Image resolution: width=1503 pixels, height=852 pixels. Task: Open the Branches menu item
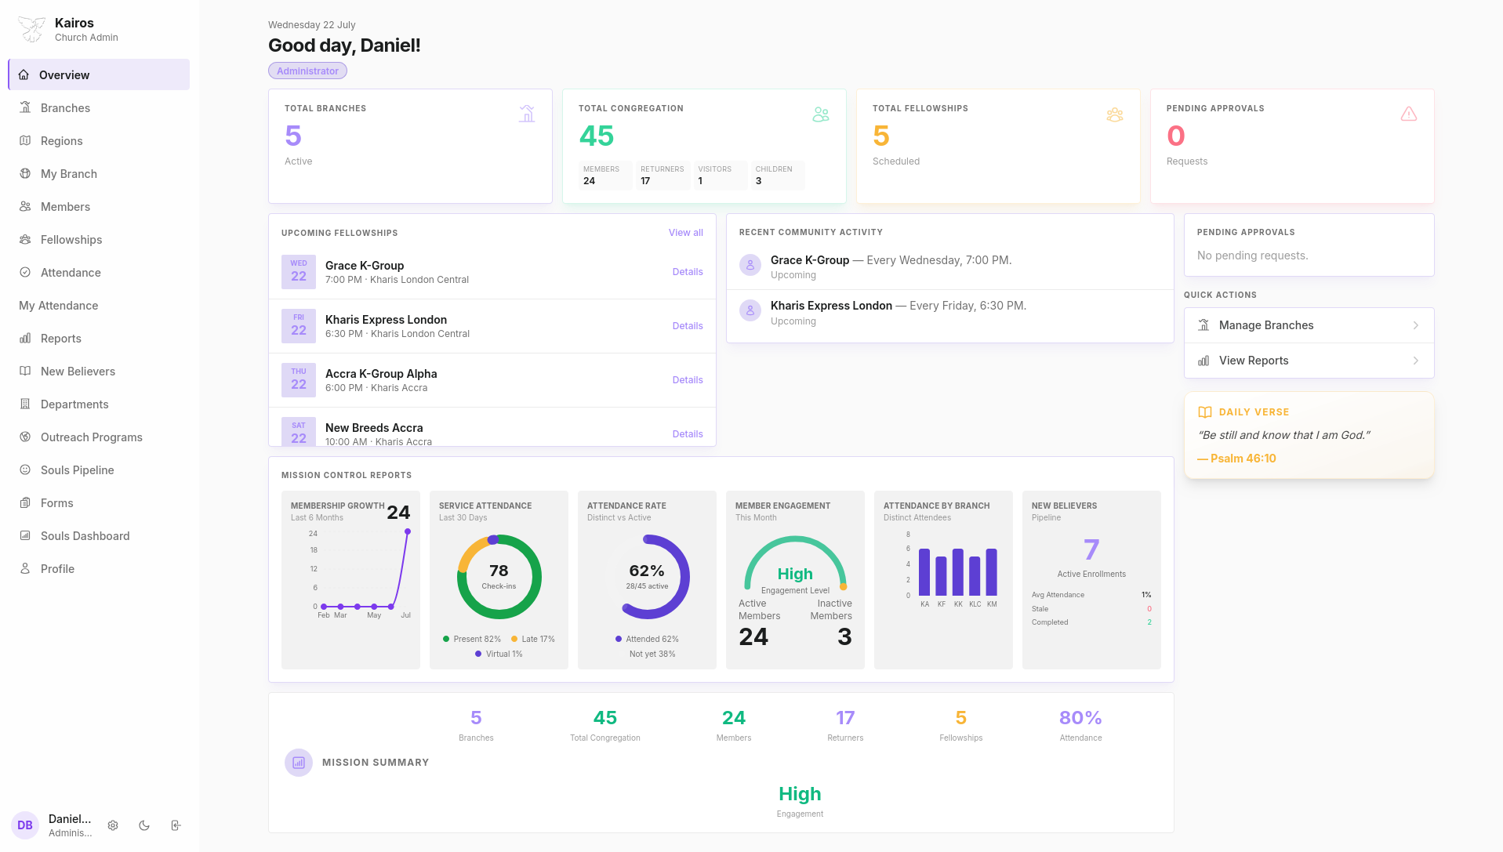(99, 107)
